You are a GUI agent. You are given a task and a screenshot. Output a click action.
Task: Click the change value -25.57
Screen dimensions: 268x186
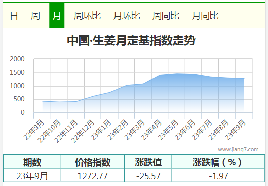tap(148, 176)
